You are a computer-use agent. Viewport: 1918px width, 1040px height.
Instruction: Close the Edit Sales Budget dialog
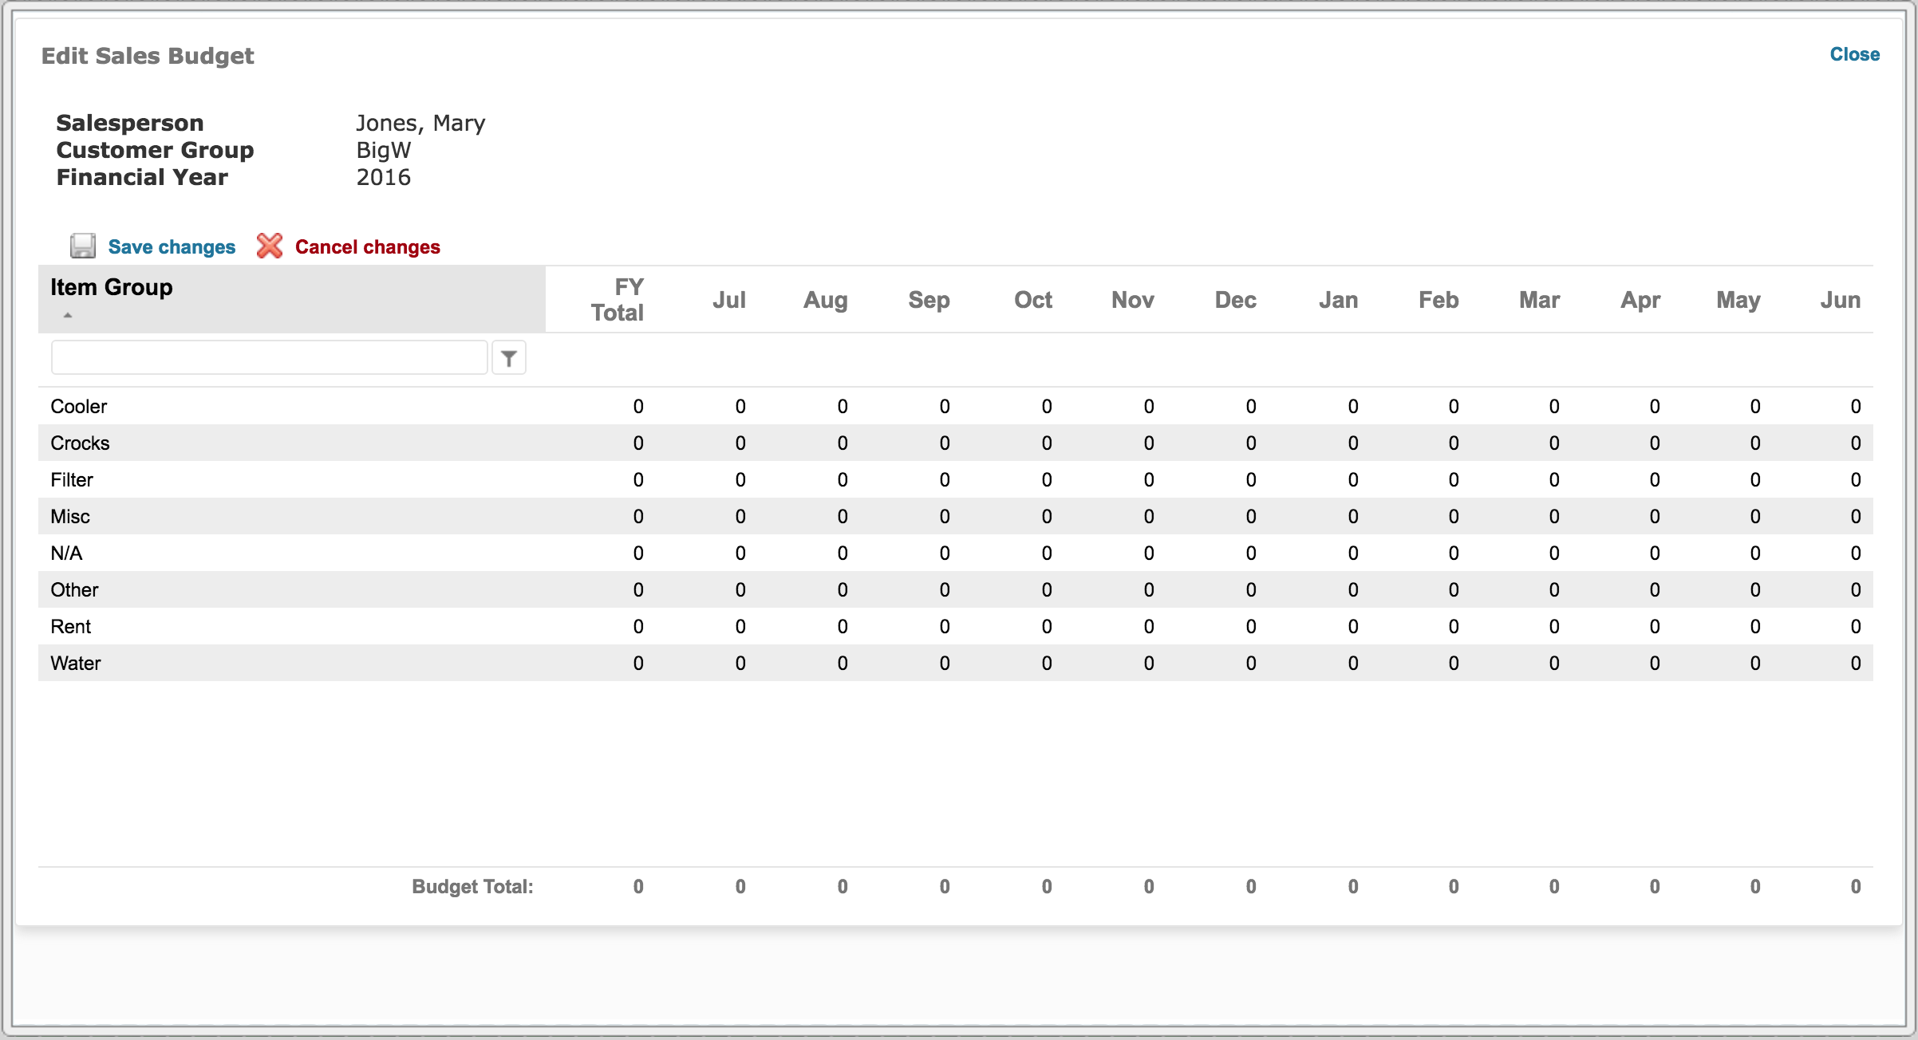1854,54
